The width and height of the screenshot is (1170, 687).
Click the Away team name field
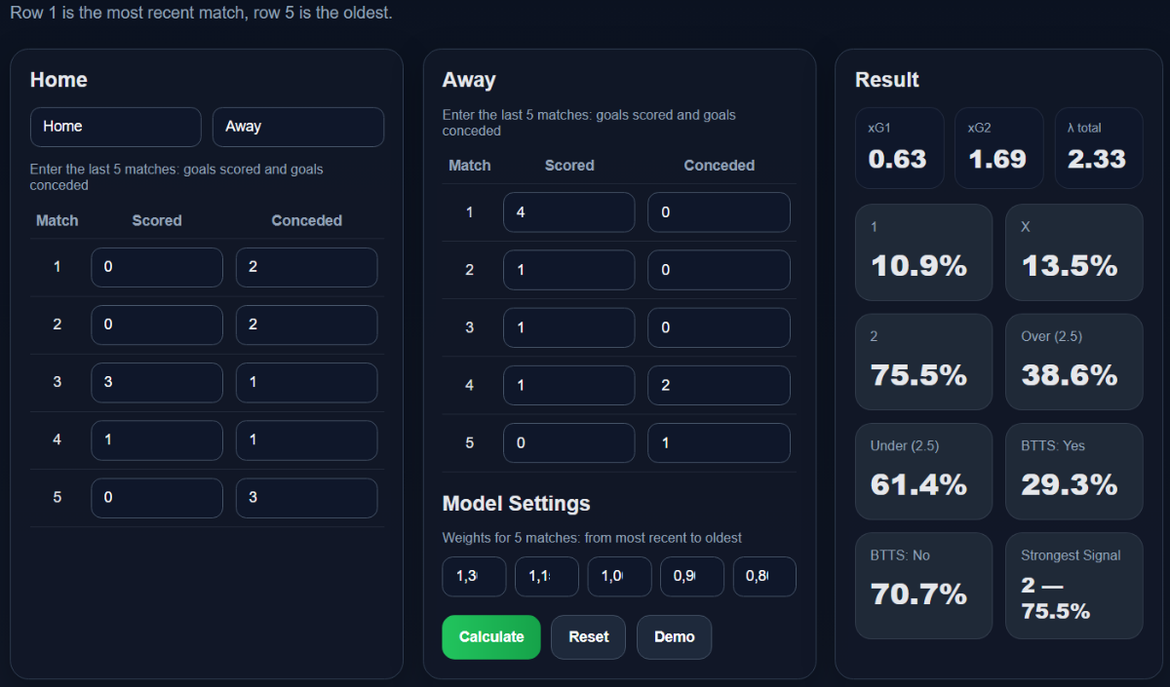click(297, 127)
